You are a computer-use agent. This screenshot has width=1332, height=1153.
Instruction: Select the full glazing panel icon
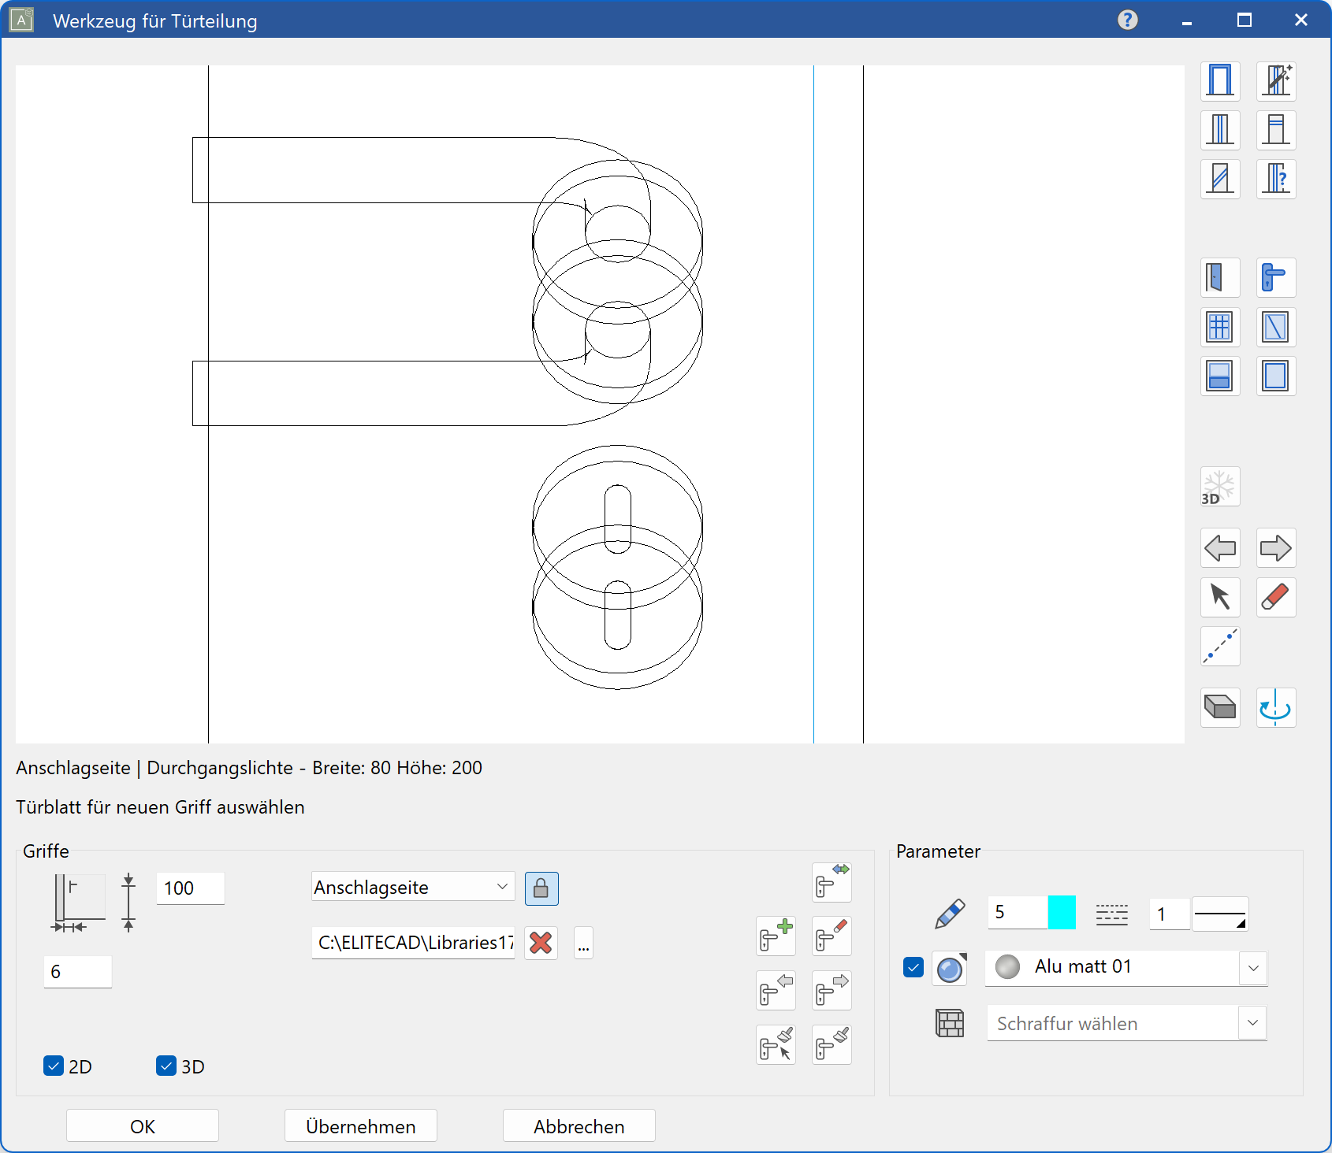[x=1276, y=376]
